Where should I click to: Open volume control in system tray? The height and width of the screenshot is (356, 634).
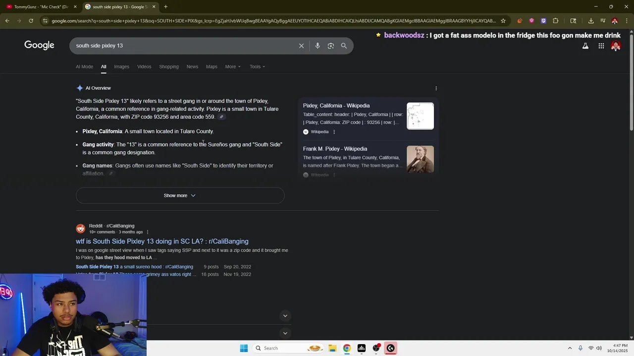[599, 348]
